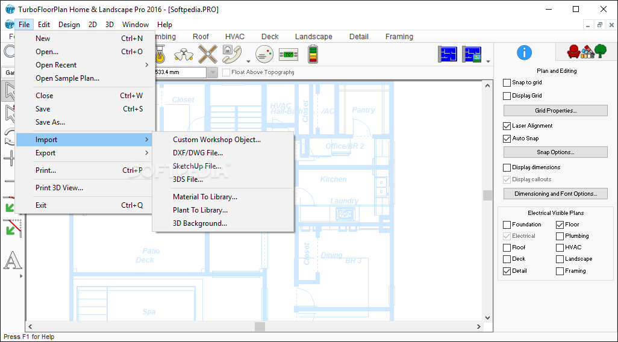Select Save As in File menu

[85, 122]
